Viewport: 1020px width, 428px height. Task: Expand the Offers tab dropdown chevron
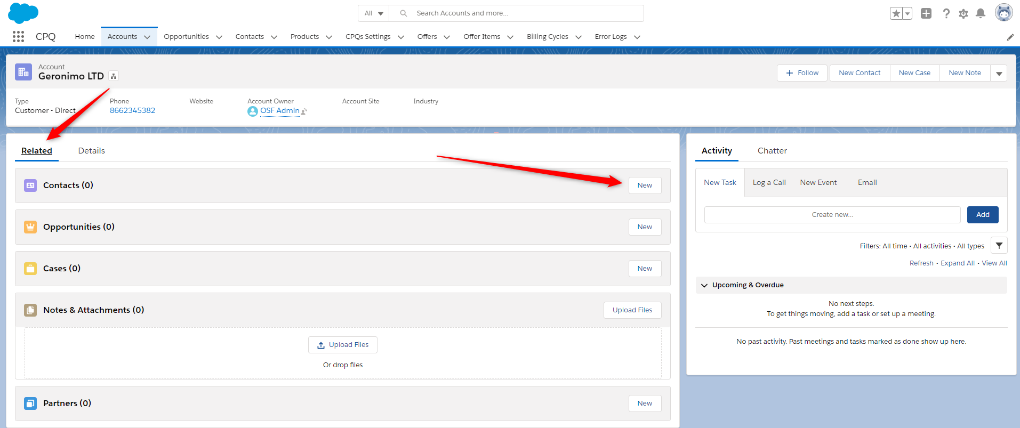pyautogui.click(x=447, y=37)
